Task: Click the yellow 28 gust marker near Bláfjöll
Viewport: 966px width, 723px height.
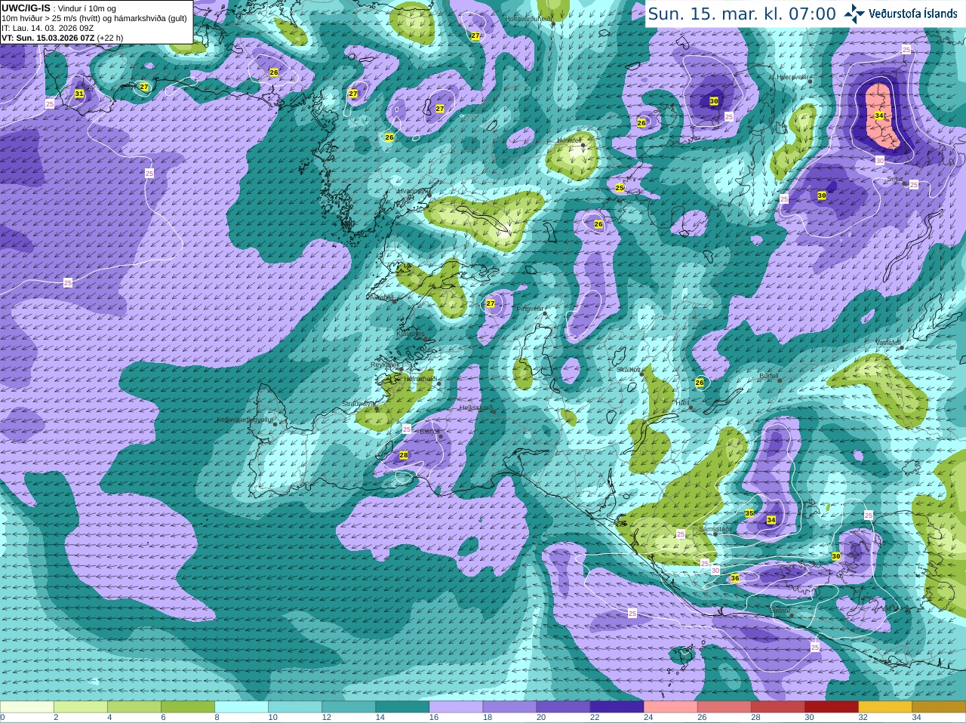Action: pyautogui.click(x=404, y=455)
